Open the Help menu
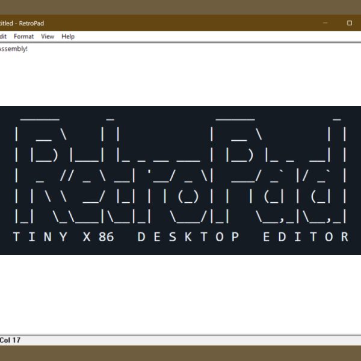The height and width of the screenshot is (361, 361). [x=68, y=36]
